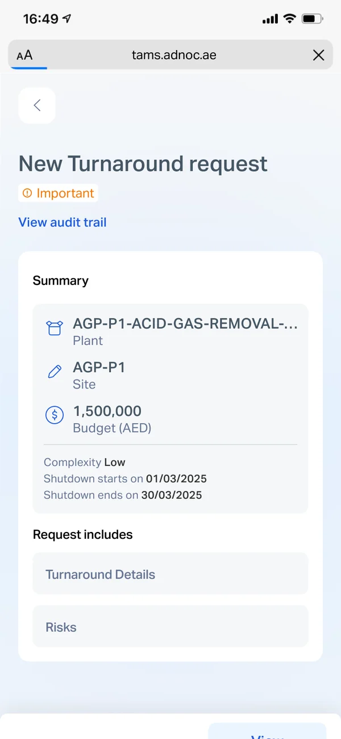
Task: Open the Turnaround Details section
Action: click(170, 574)
